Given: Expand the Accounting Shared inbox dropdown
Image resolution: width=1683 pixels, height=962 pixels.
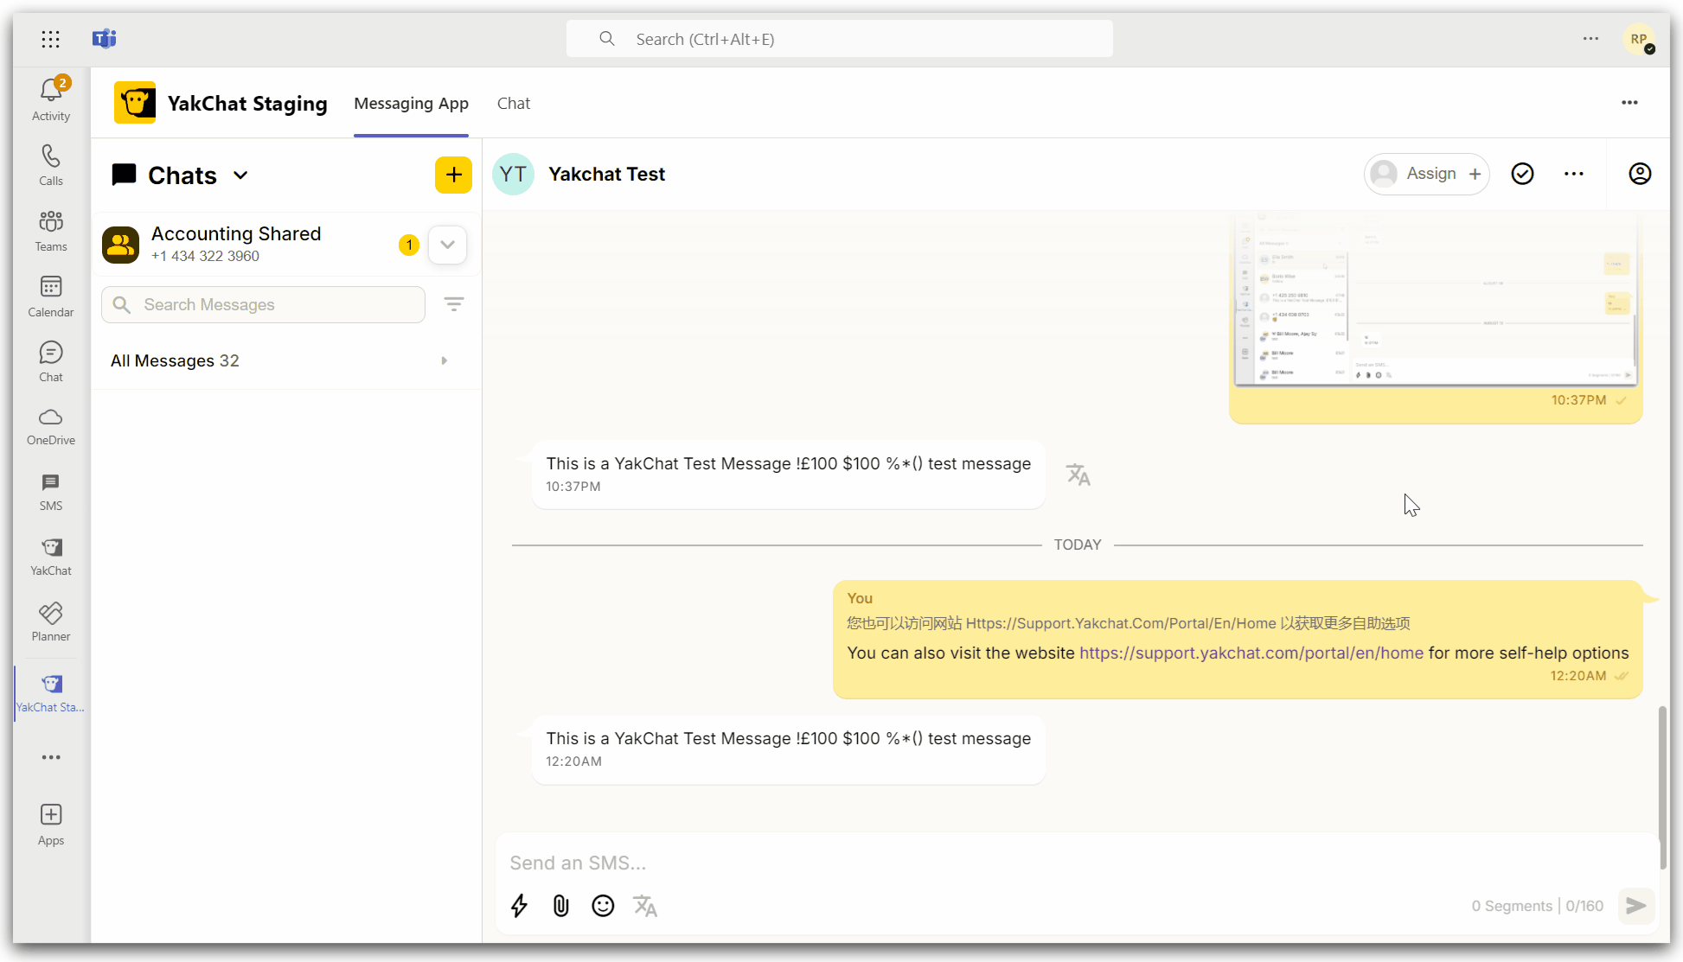Looking at the screenshot, I should [447, 245].
